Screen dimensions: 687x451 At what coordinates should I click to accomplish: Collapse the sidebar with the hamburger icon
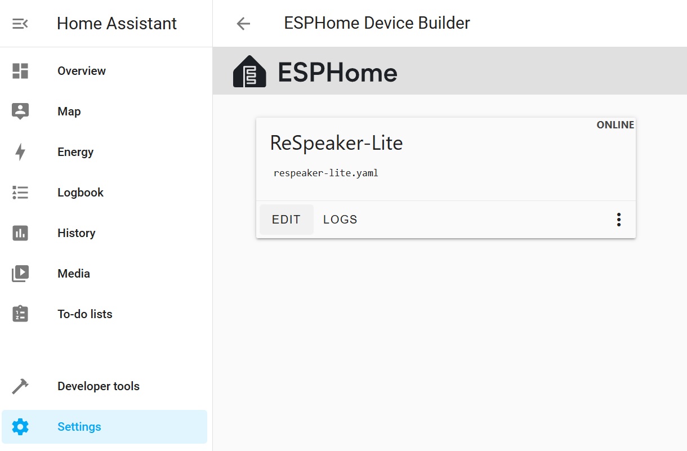(x=20, y=24)
